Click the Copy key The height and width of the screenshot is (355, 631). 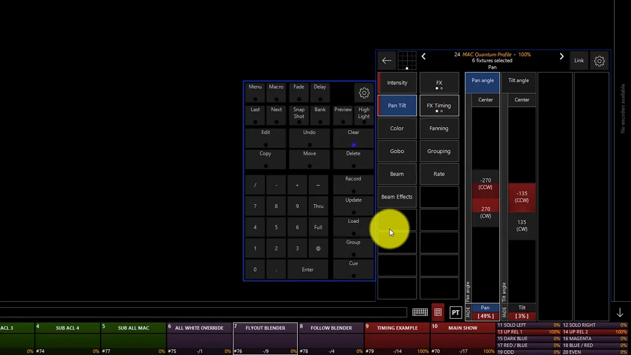click(265, 159)
